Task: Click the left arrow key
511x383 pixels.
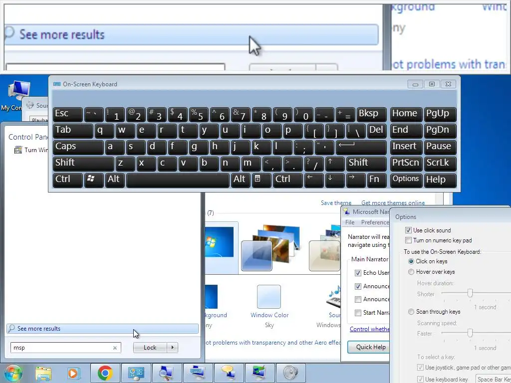Action: (x=314, y=180)
